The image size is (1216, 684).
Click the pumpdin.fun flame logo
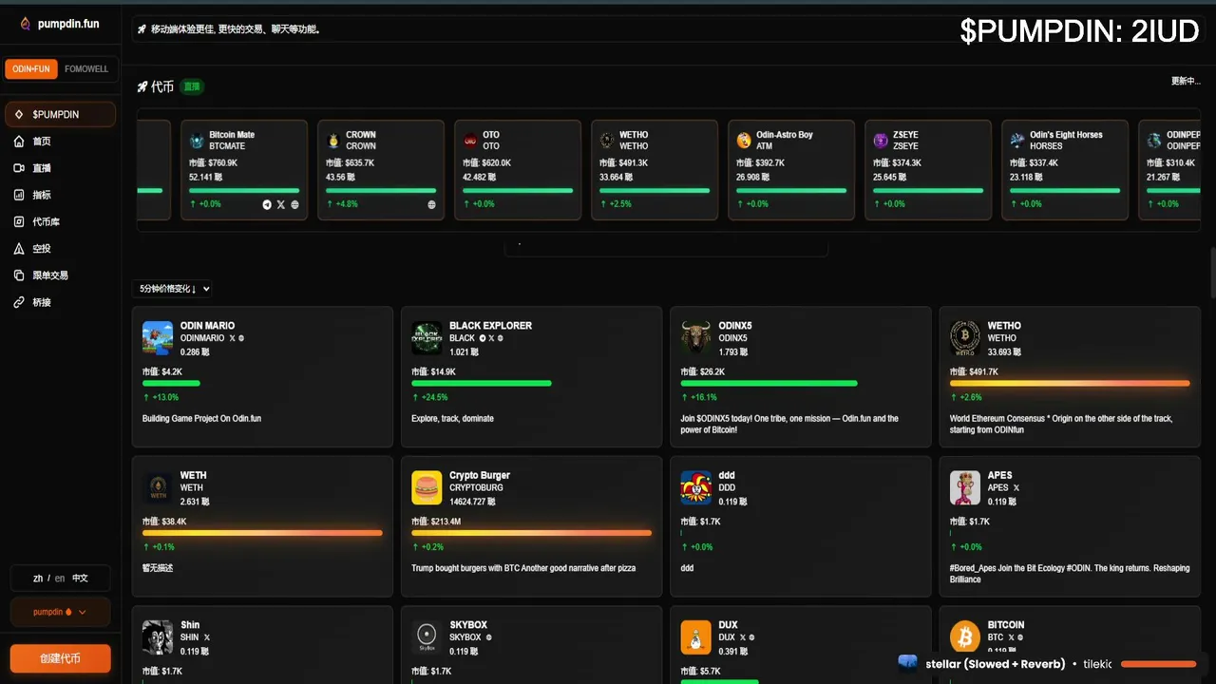tap(26, 24)
